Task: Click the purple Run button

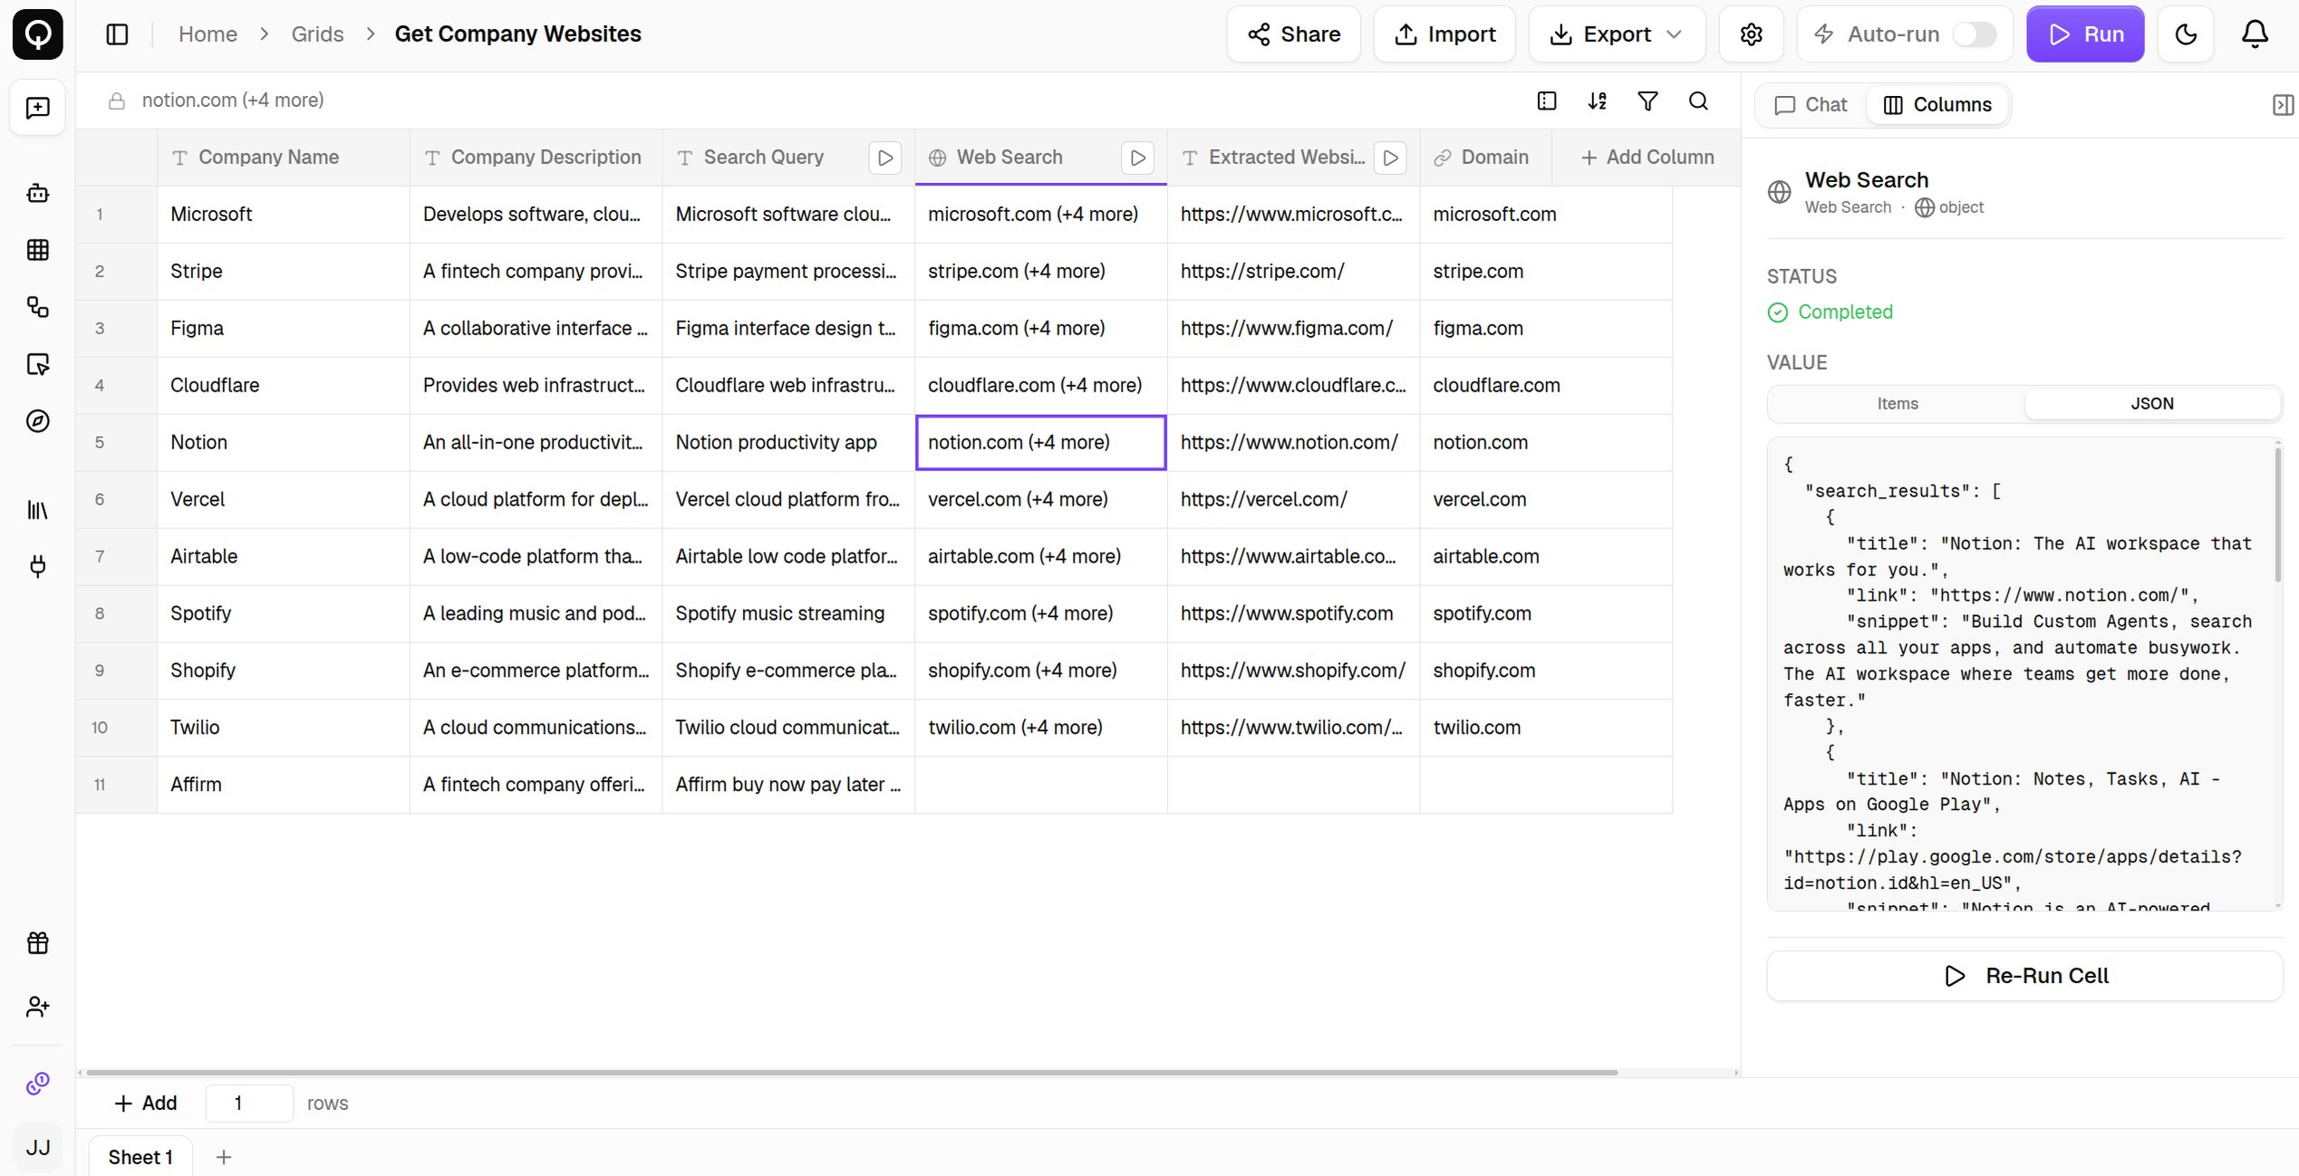Action: coord(2085,34)
